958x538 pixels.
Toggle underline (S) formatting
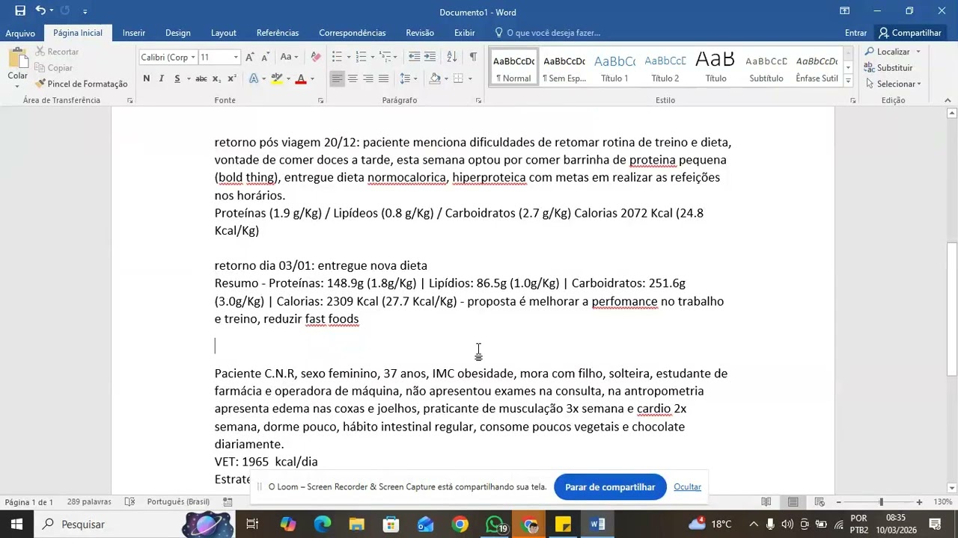point(177,78)
